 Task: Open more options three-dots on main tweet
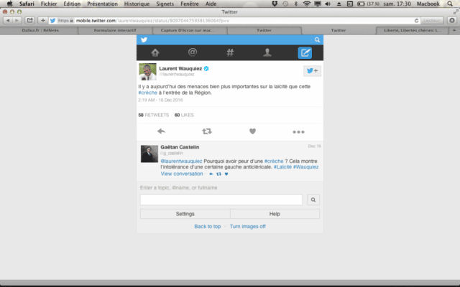pos(298,132)
